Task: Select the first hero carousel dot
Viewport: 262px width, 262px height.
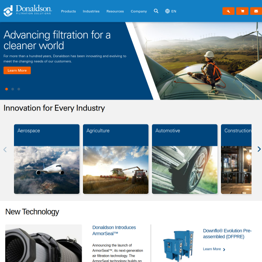Action: (7, 89)
